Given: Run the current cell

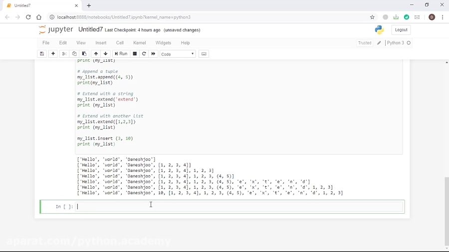Looking at the screenshot, I should pyautogui.click(x=121, y=54).
